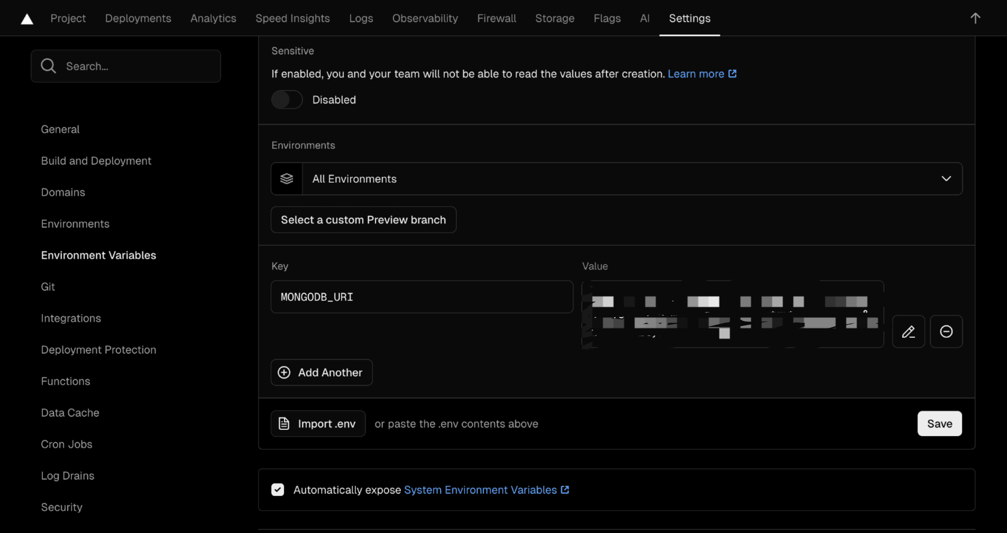Screen dimensions: 1007x533
Task: Click the Disabled label beside toggle
Action: [x=334, y=100]
